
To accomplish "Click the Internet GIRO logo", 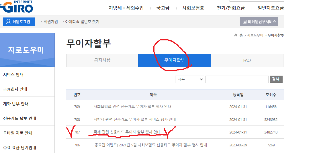I will click(x=17, y=7).
